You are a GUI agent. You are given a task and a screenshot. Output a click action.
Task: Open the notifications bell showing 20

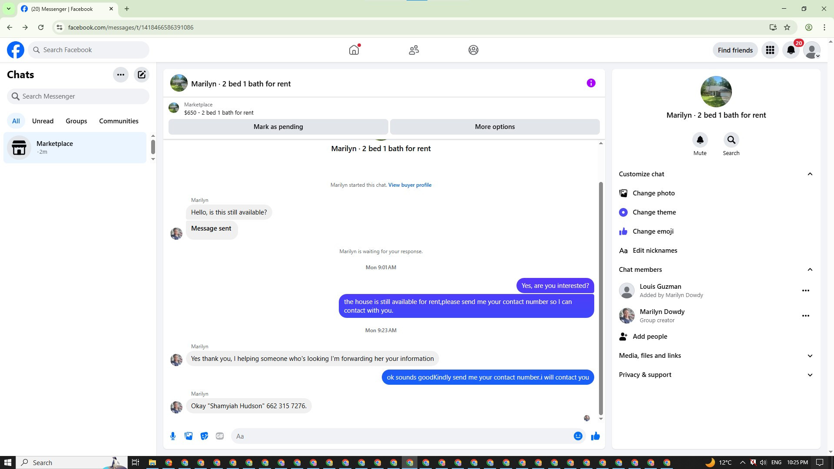pyautogui.click(x=791, y=50)
